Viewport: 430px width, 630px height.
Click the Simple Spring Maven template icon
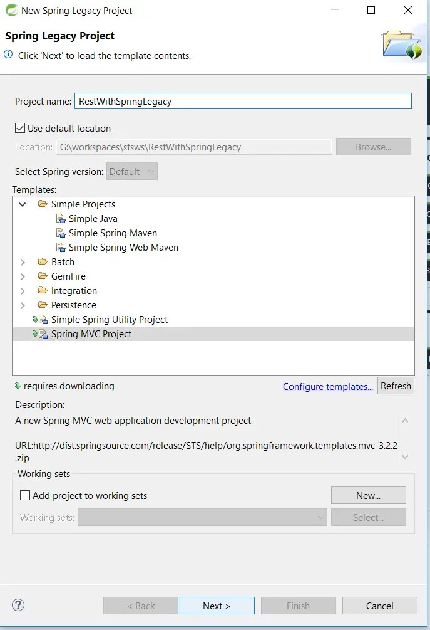pos(61,233)
